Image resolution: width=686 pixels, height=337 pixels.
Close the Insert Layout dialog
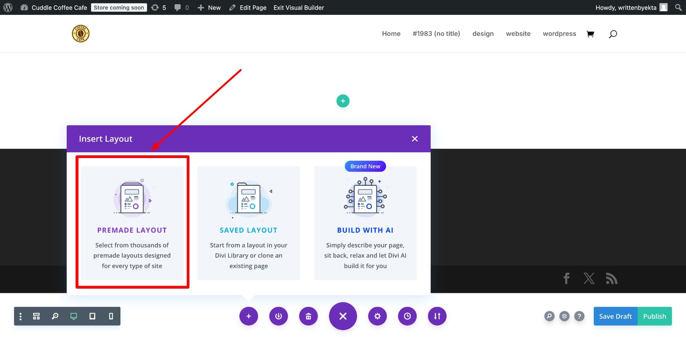point(415,139)
